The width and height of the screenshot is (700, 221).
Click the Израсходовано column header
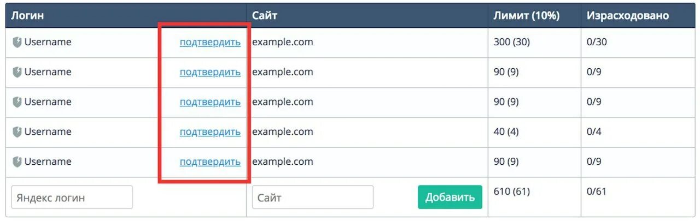point(628,15)
